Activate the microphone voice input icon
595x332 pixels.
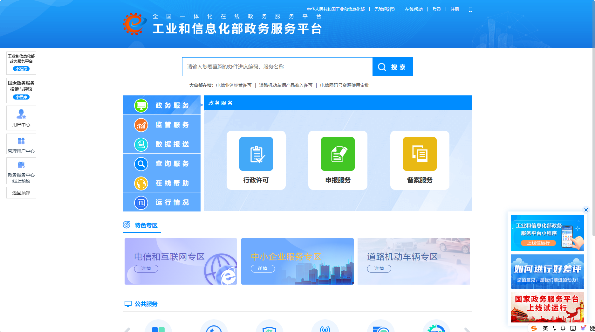[x=563, y=328]
